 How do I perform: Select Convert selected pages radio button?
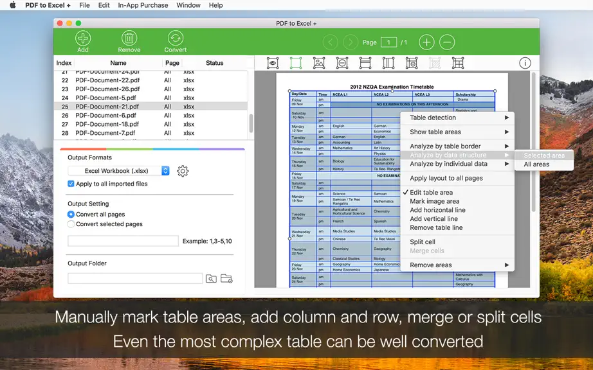click(x=71, y=224)
